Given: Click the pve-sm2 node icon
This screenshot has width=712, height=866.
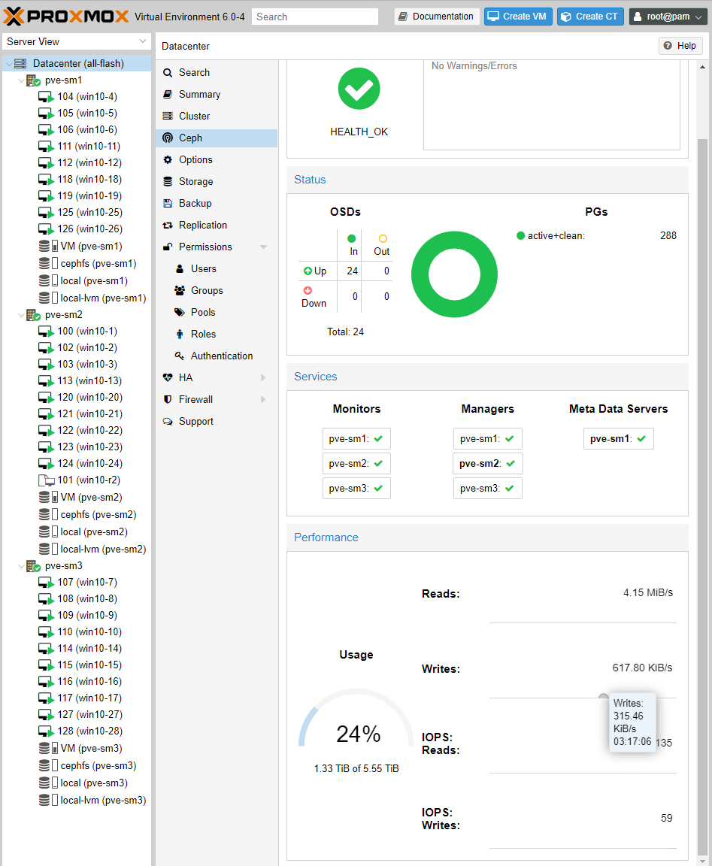Looking at the screenshot, I should point(34,316).
